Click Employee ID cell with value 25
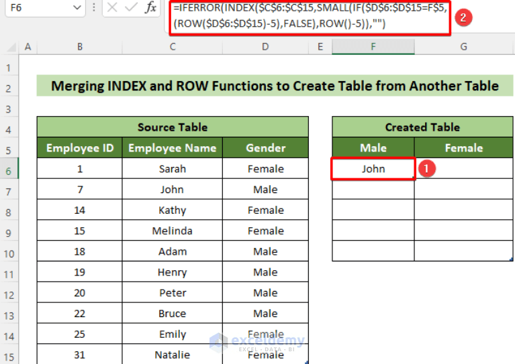The height and width of the screenshot is (364, 515). [80, 334]
